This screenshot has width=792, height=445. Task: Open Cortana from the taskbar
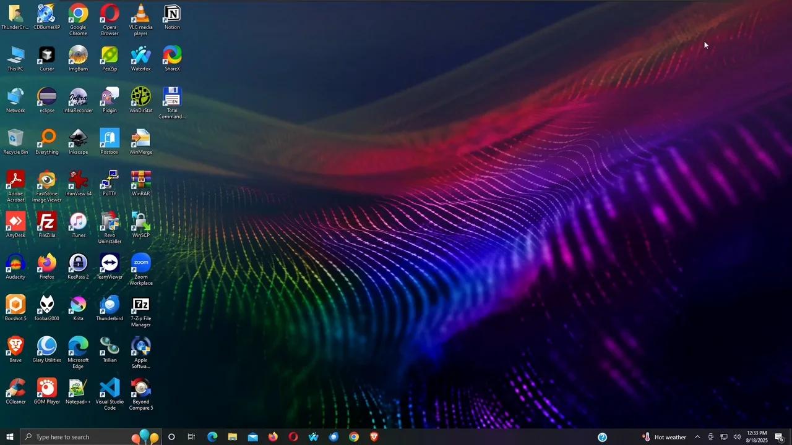[171, 437]
